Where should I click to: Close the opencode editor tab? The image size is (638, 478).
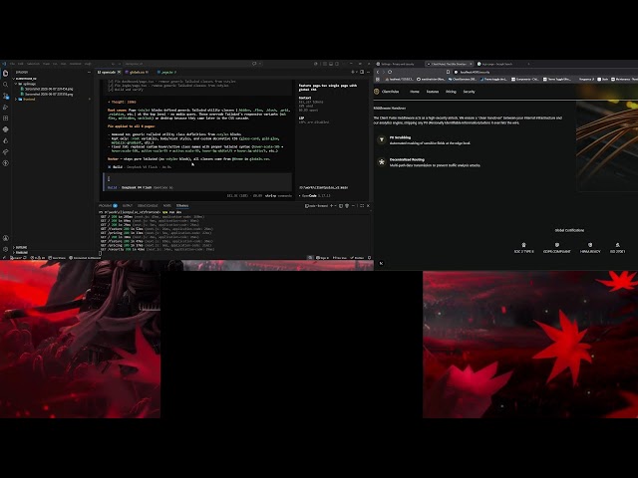pos(119,73)
